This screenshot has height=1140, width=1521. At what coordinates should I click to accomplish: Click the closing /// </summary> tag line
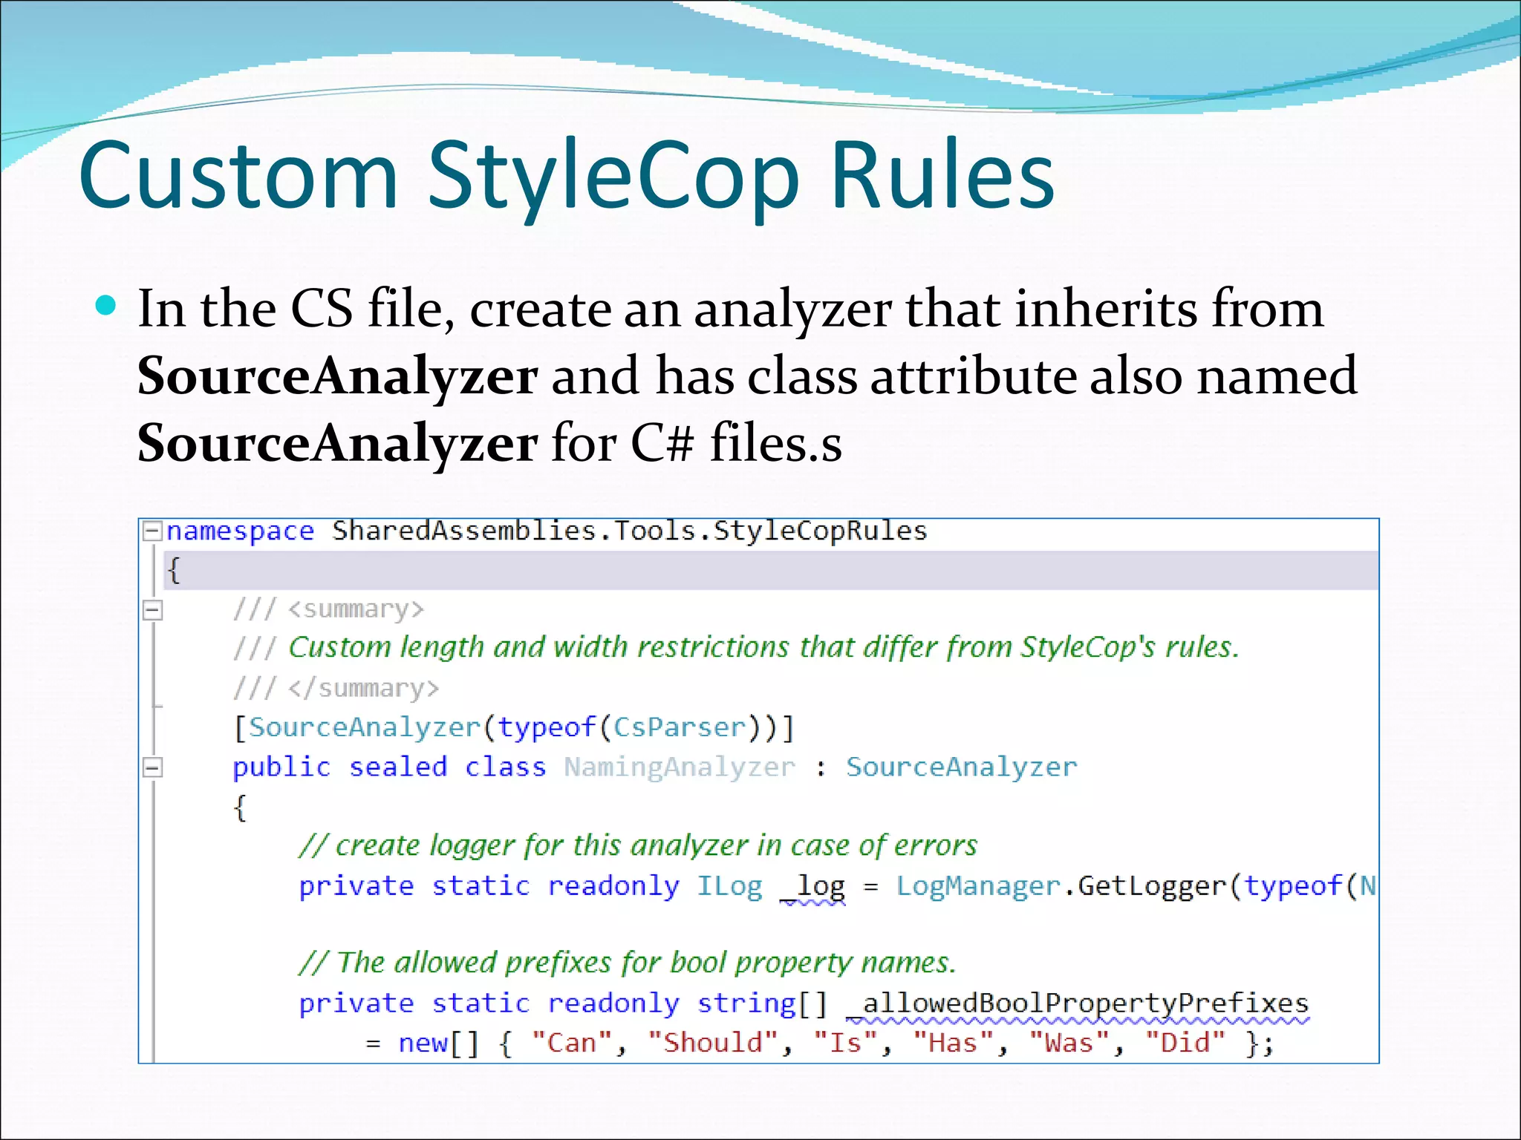336,689
